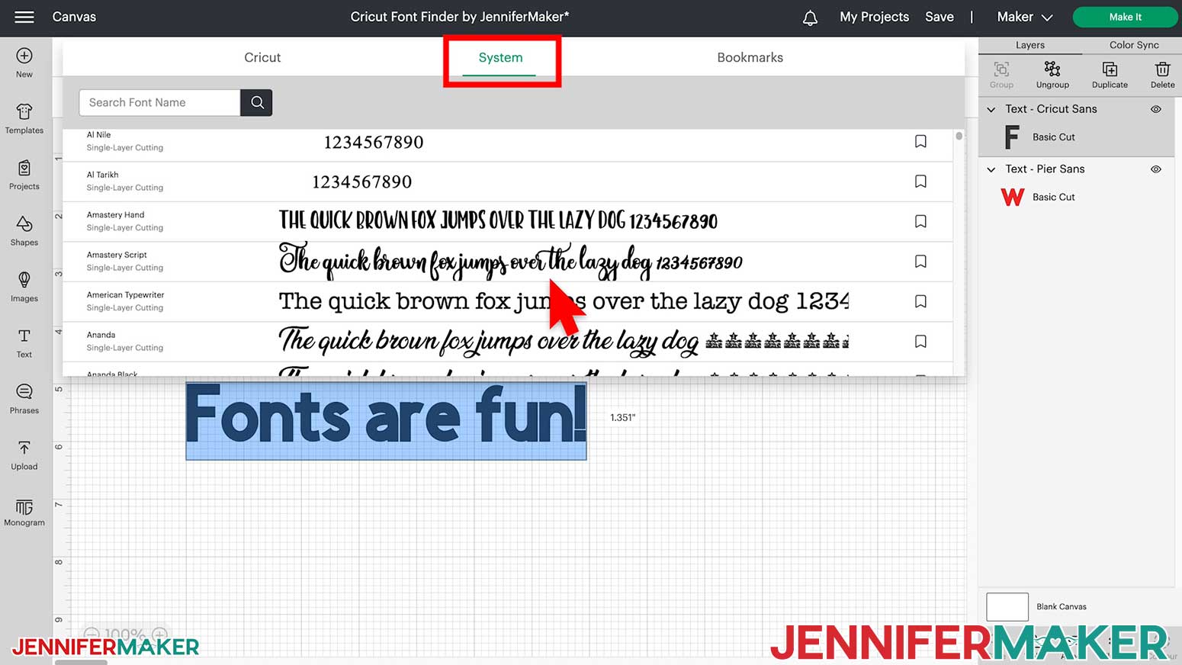This screenshot has height=665, width=1182.
Task: Click the font search magnifier button
Action: pos(257,102)
